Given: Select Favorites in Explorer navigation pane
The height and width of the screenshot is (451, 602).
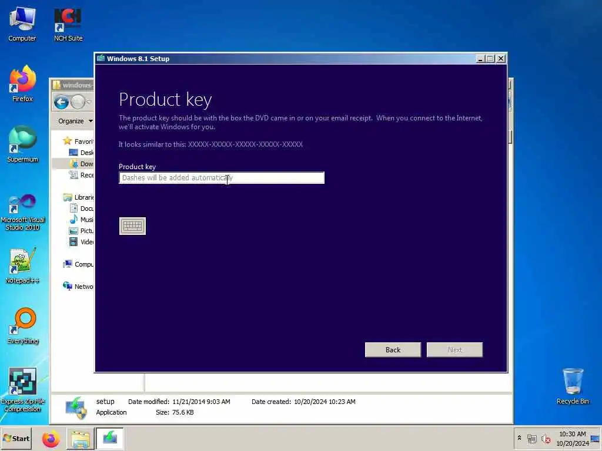Looking at the screenshot, I should 78,141.
